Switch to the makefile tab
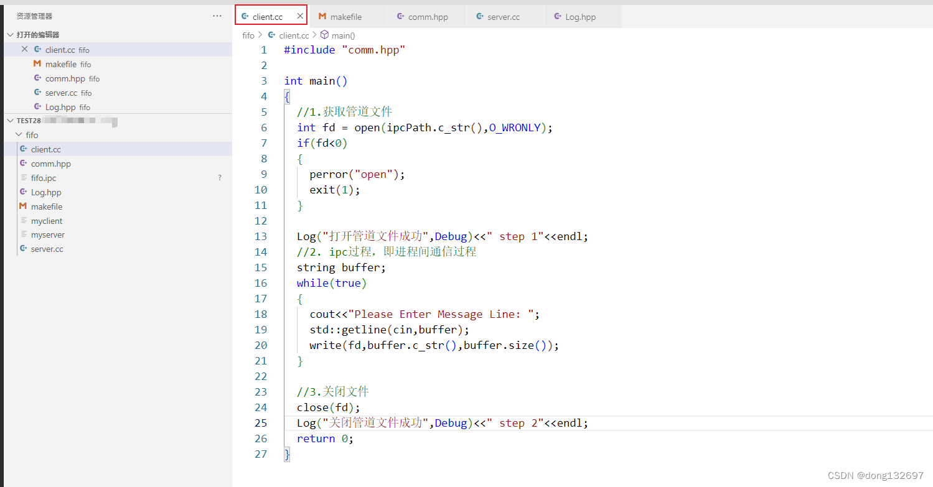Screen dimensions: 933x487 pos(349,17)
